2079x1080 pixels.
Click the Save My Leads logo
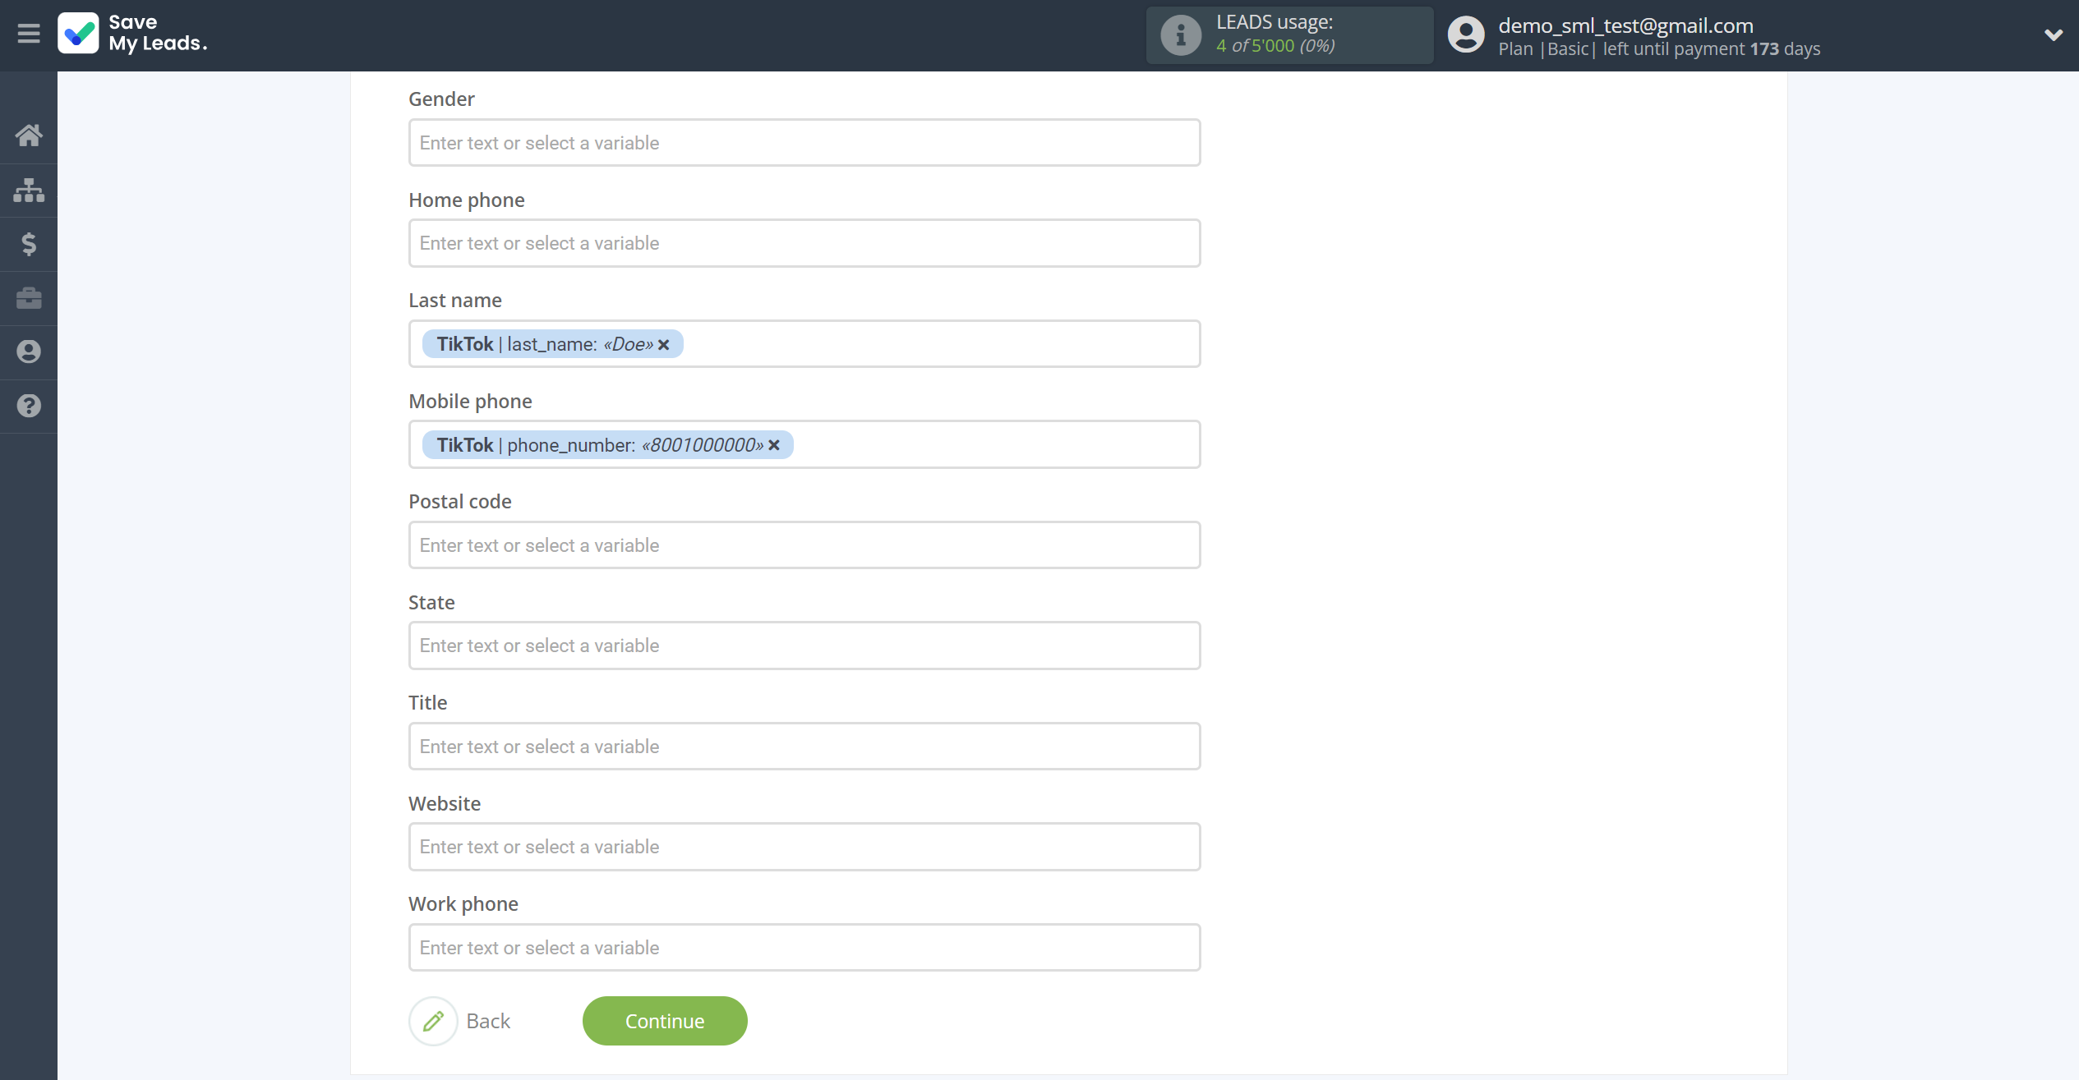(132, 34)
